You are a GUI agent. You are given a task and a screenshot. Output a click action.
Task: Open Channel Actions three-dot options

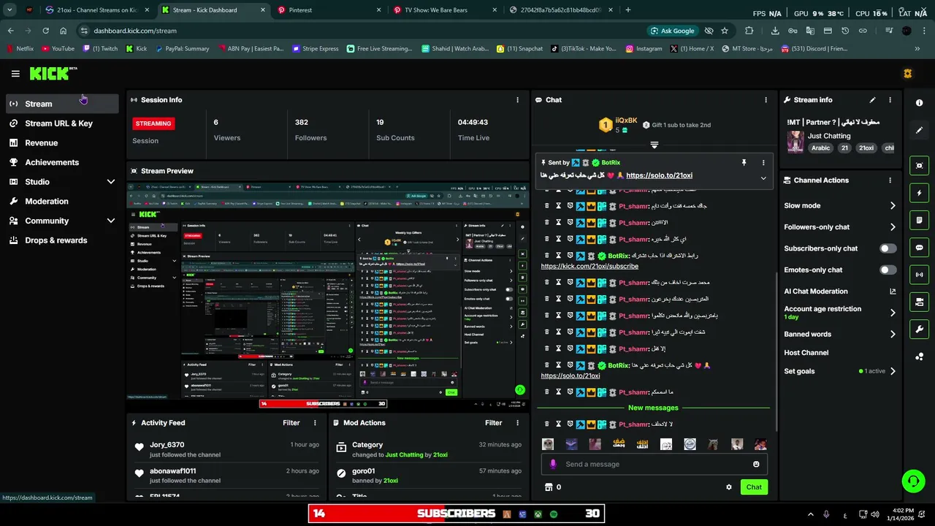point(890,180)
